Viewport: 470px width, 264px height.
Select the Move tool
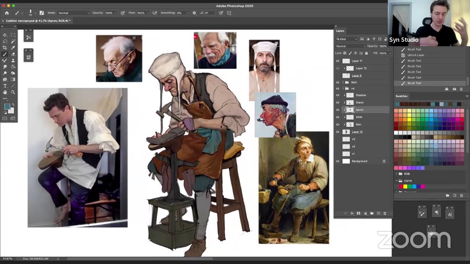click(5, 35)
